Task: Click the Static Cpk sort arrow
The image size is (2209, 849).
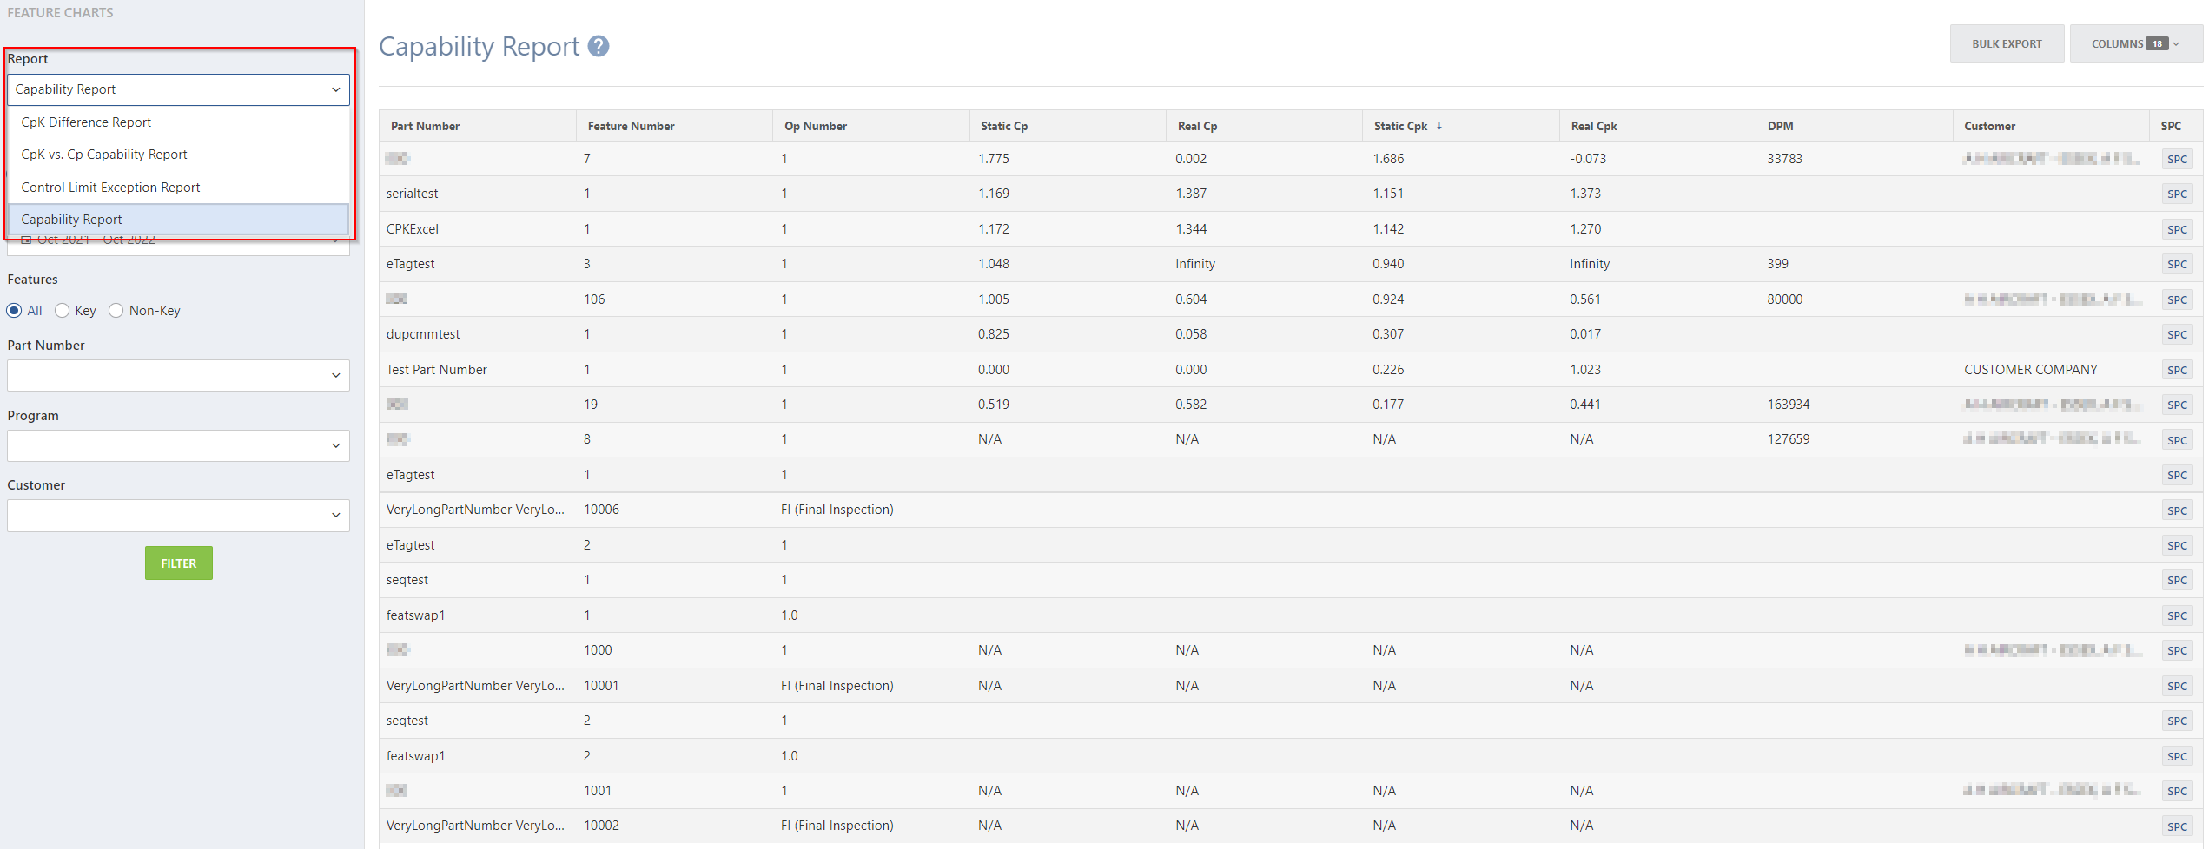Action: tap(1439, 126)
